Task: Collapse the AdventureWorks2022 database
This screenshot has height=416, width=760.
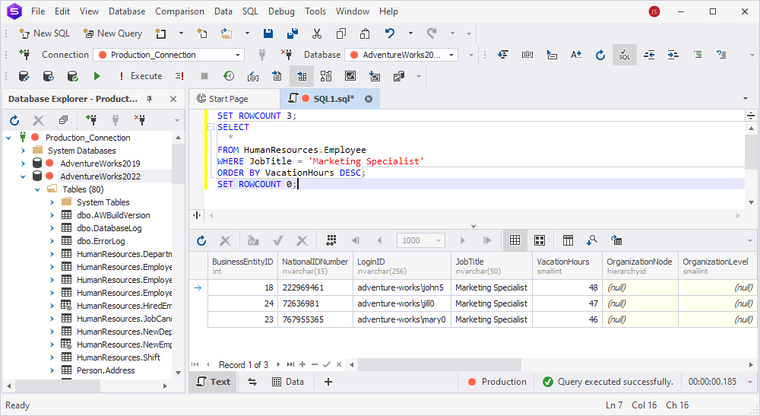Action: point(24,176)
